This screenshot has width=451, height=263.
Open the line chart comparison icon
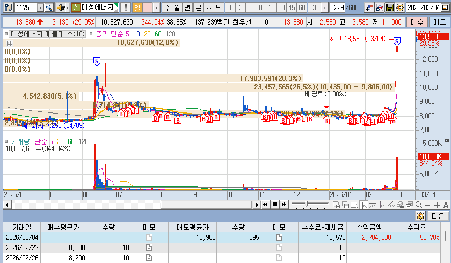[x=379, y=7]
